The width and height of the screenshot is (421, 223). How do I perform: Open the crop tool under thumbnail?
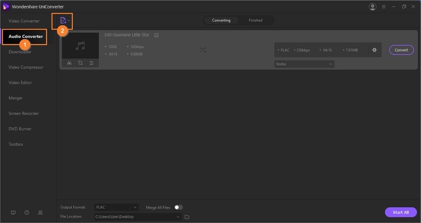[80, 63]
